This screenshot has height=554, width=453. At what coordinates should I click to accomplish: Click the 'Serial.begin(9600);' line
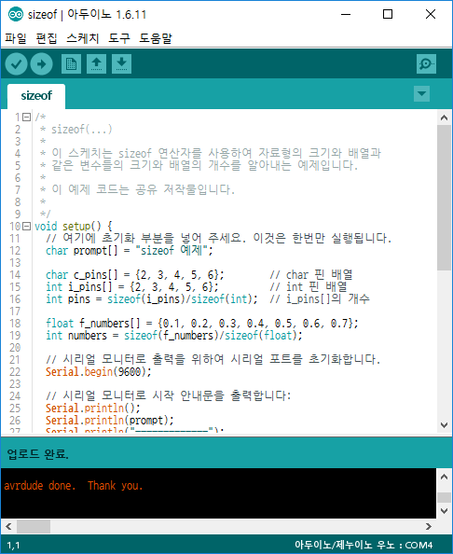click(x=98, y=372)
